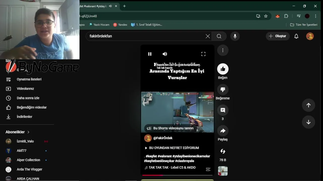The width and height of the screenshot is (323, 181).
Task: Click the #clashroyale hashtag
Action: pos(184,161)
